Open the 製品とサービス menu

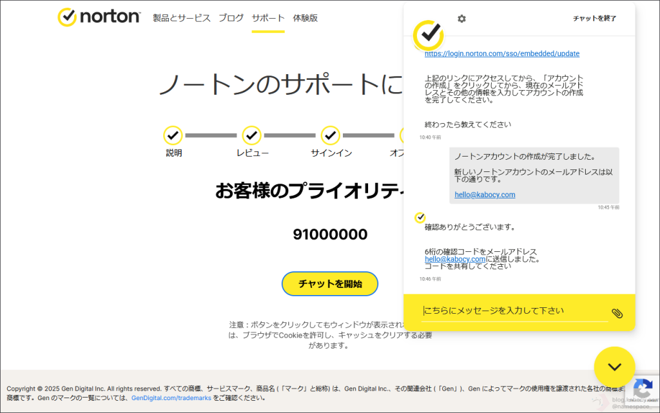point(182,18)
